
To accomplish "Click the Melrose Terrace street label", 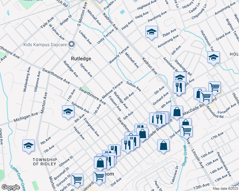I will click(x=112, y=90).
